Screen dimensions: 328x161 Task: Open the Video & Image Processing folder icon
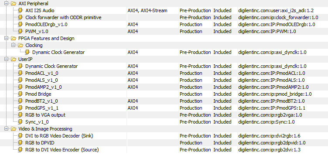[14, 129]
